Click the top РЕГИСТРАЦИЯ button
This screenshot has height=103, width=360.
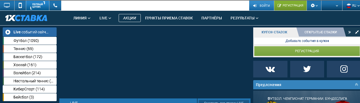click(x=290, y=5)
